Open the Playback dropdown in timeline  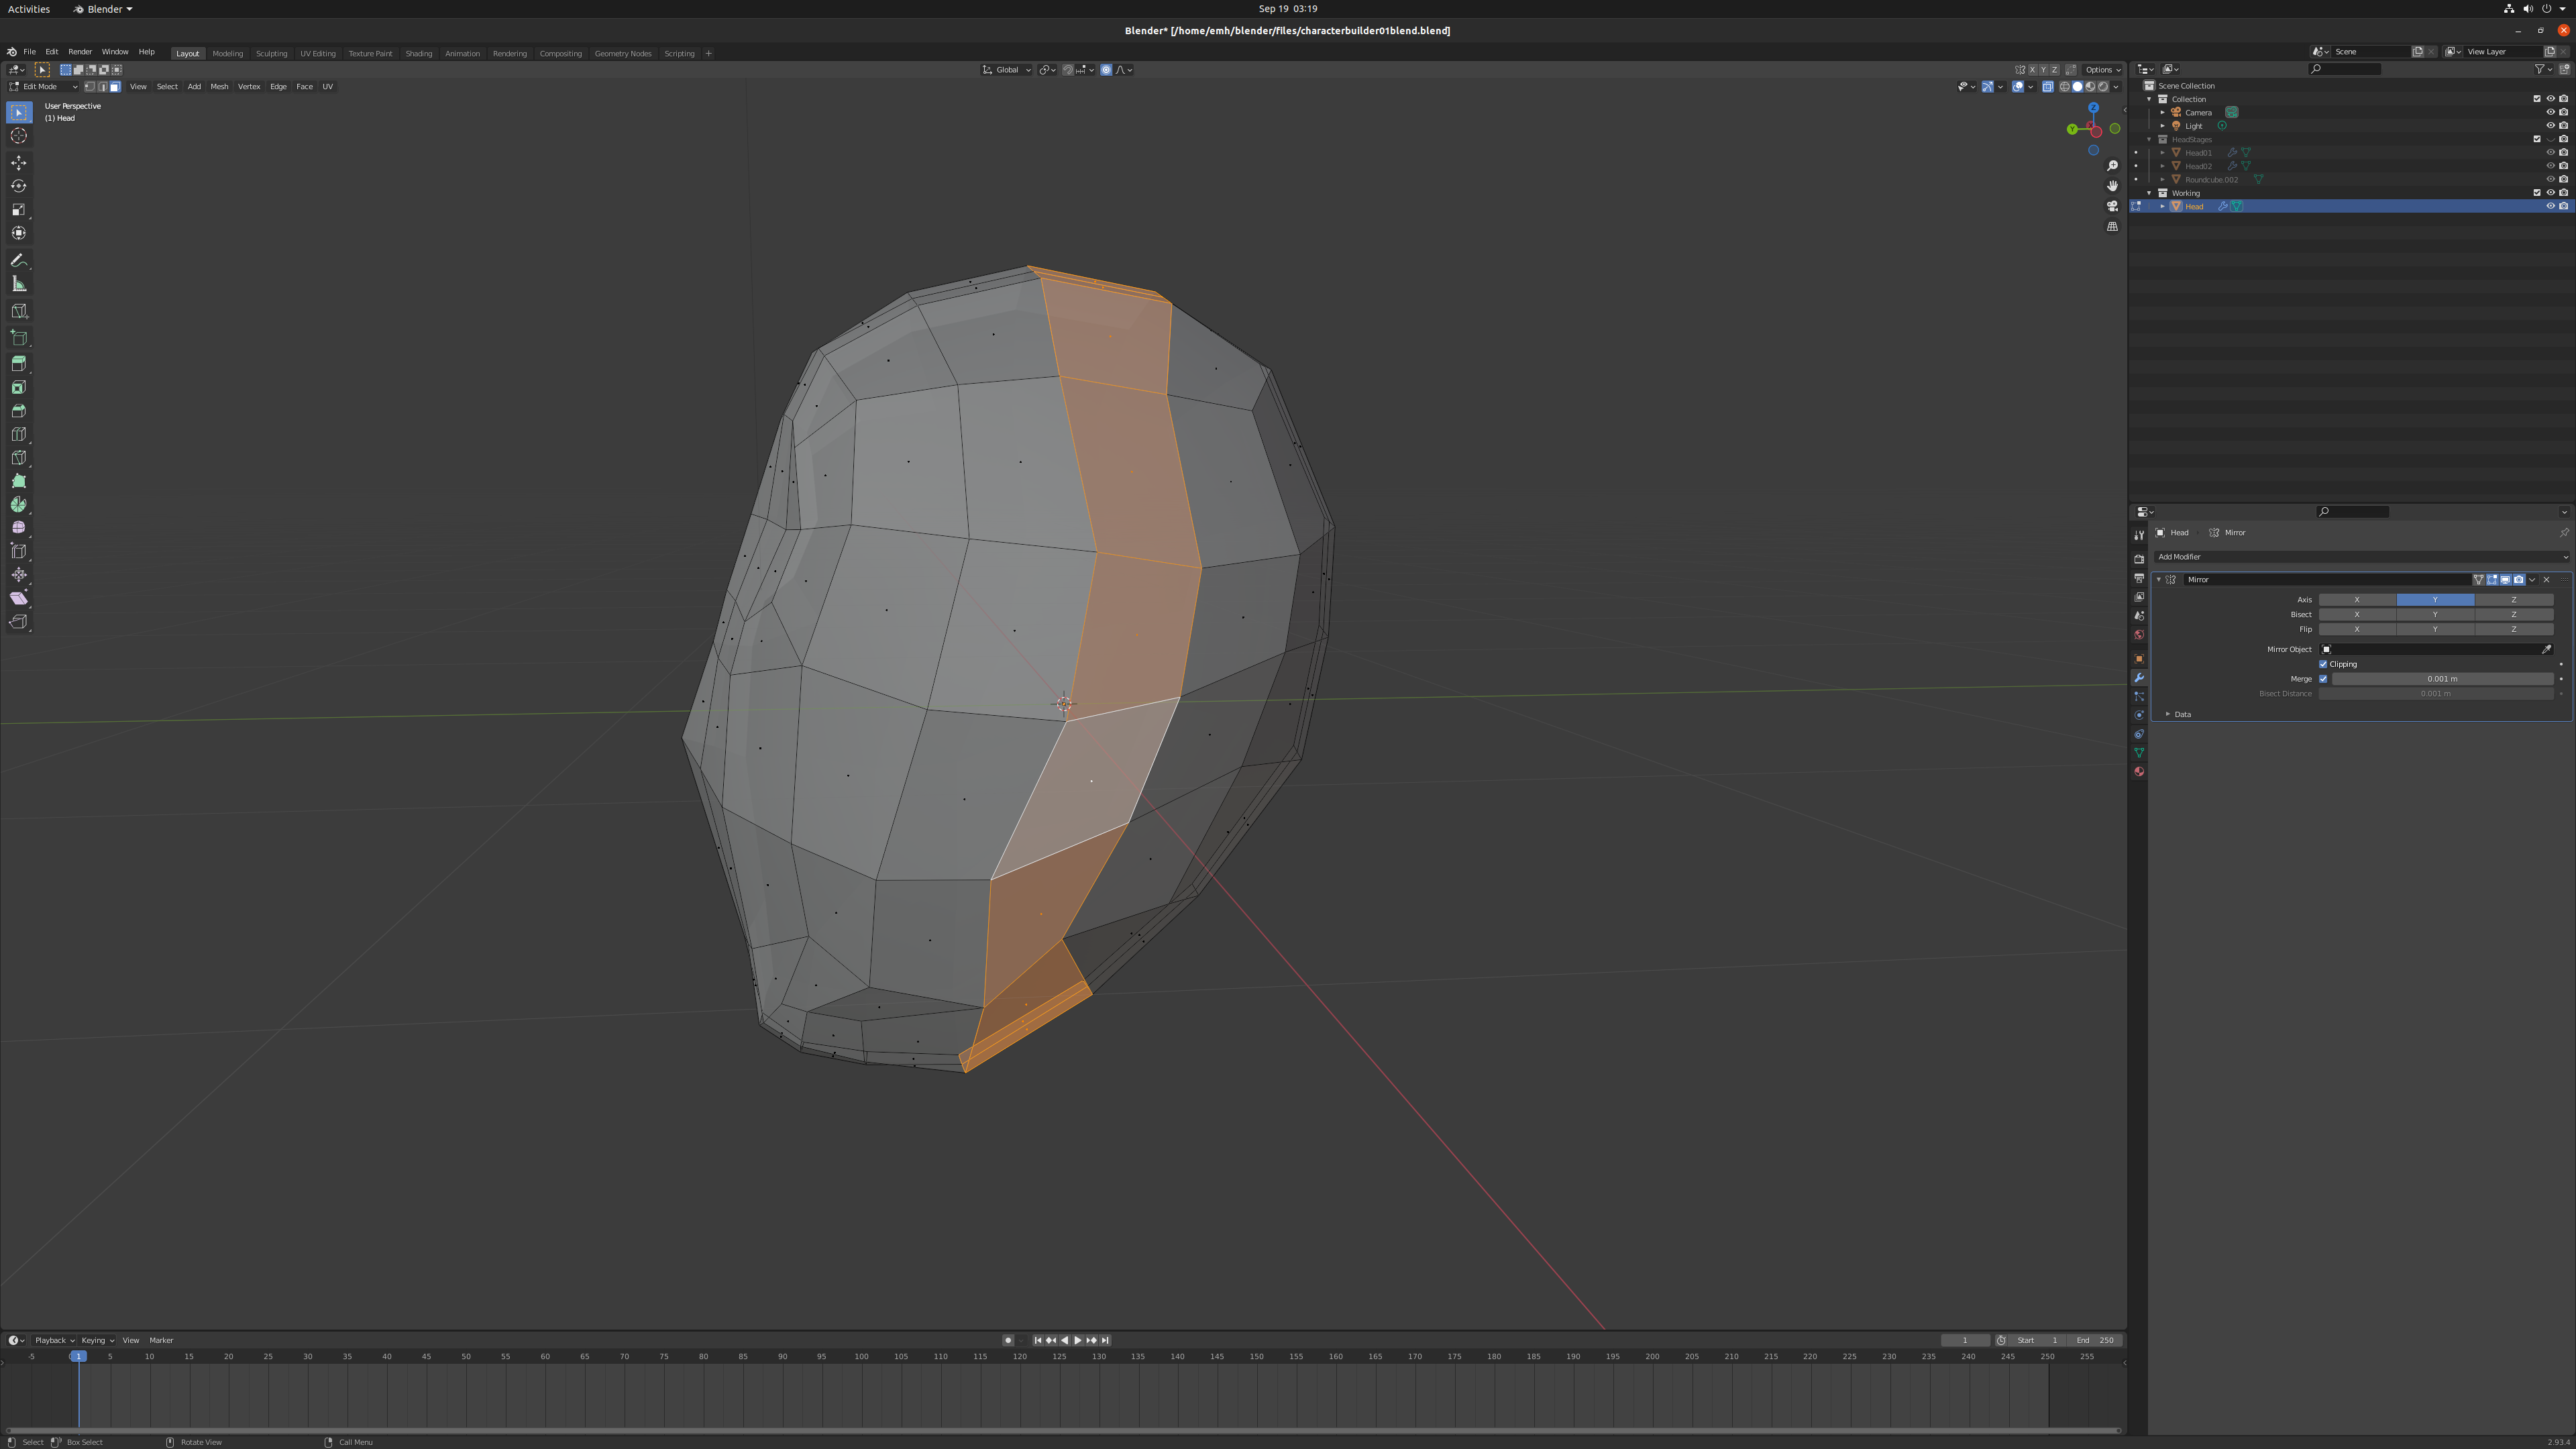coord(54,1341)
